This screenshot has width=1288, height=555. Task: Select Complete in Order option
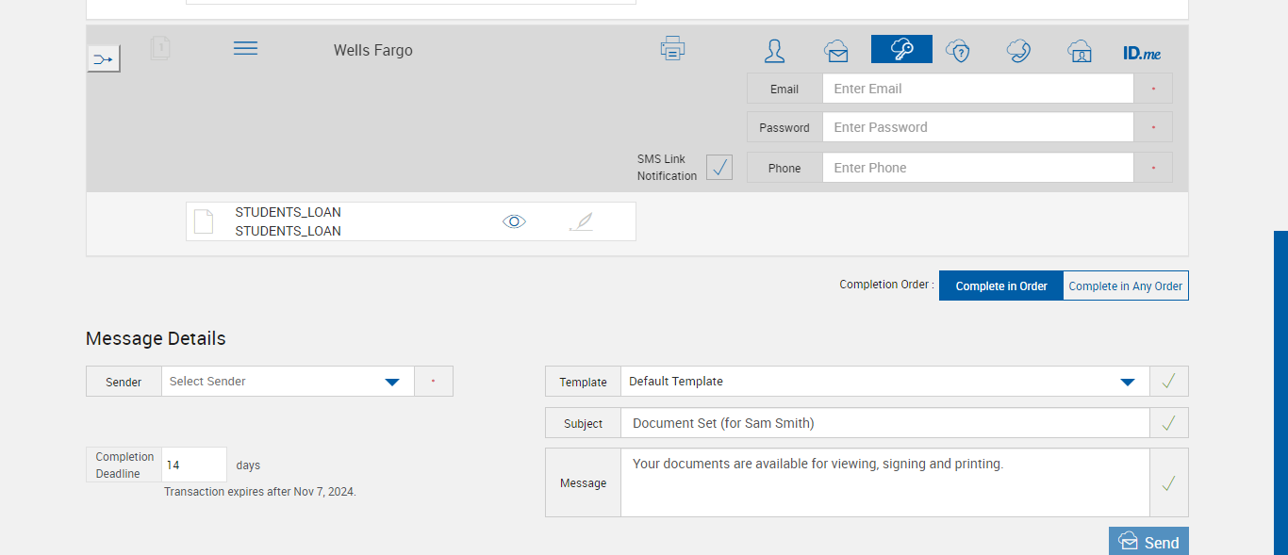click(x=1001, y=286)
